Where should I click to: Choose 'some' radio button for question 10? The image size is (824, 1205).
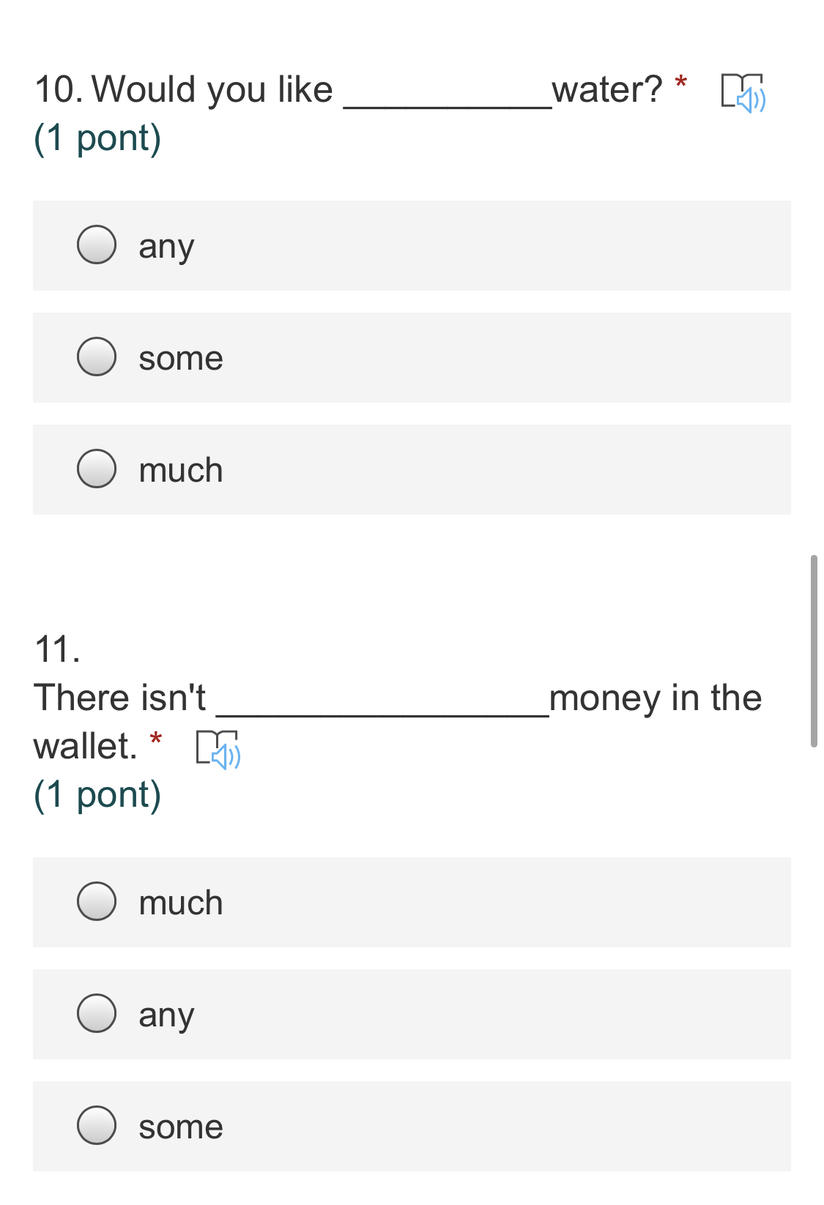[97, 357]
